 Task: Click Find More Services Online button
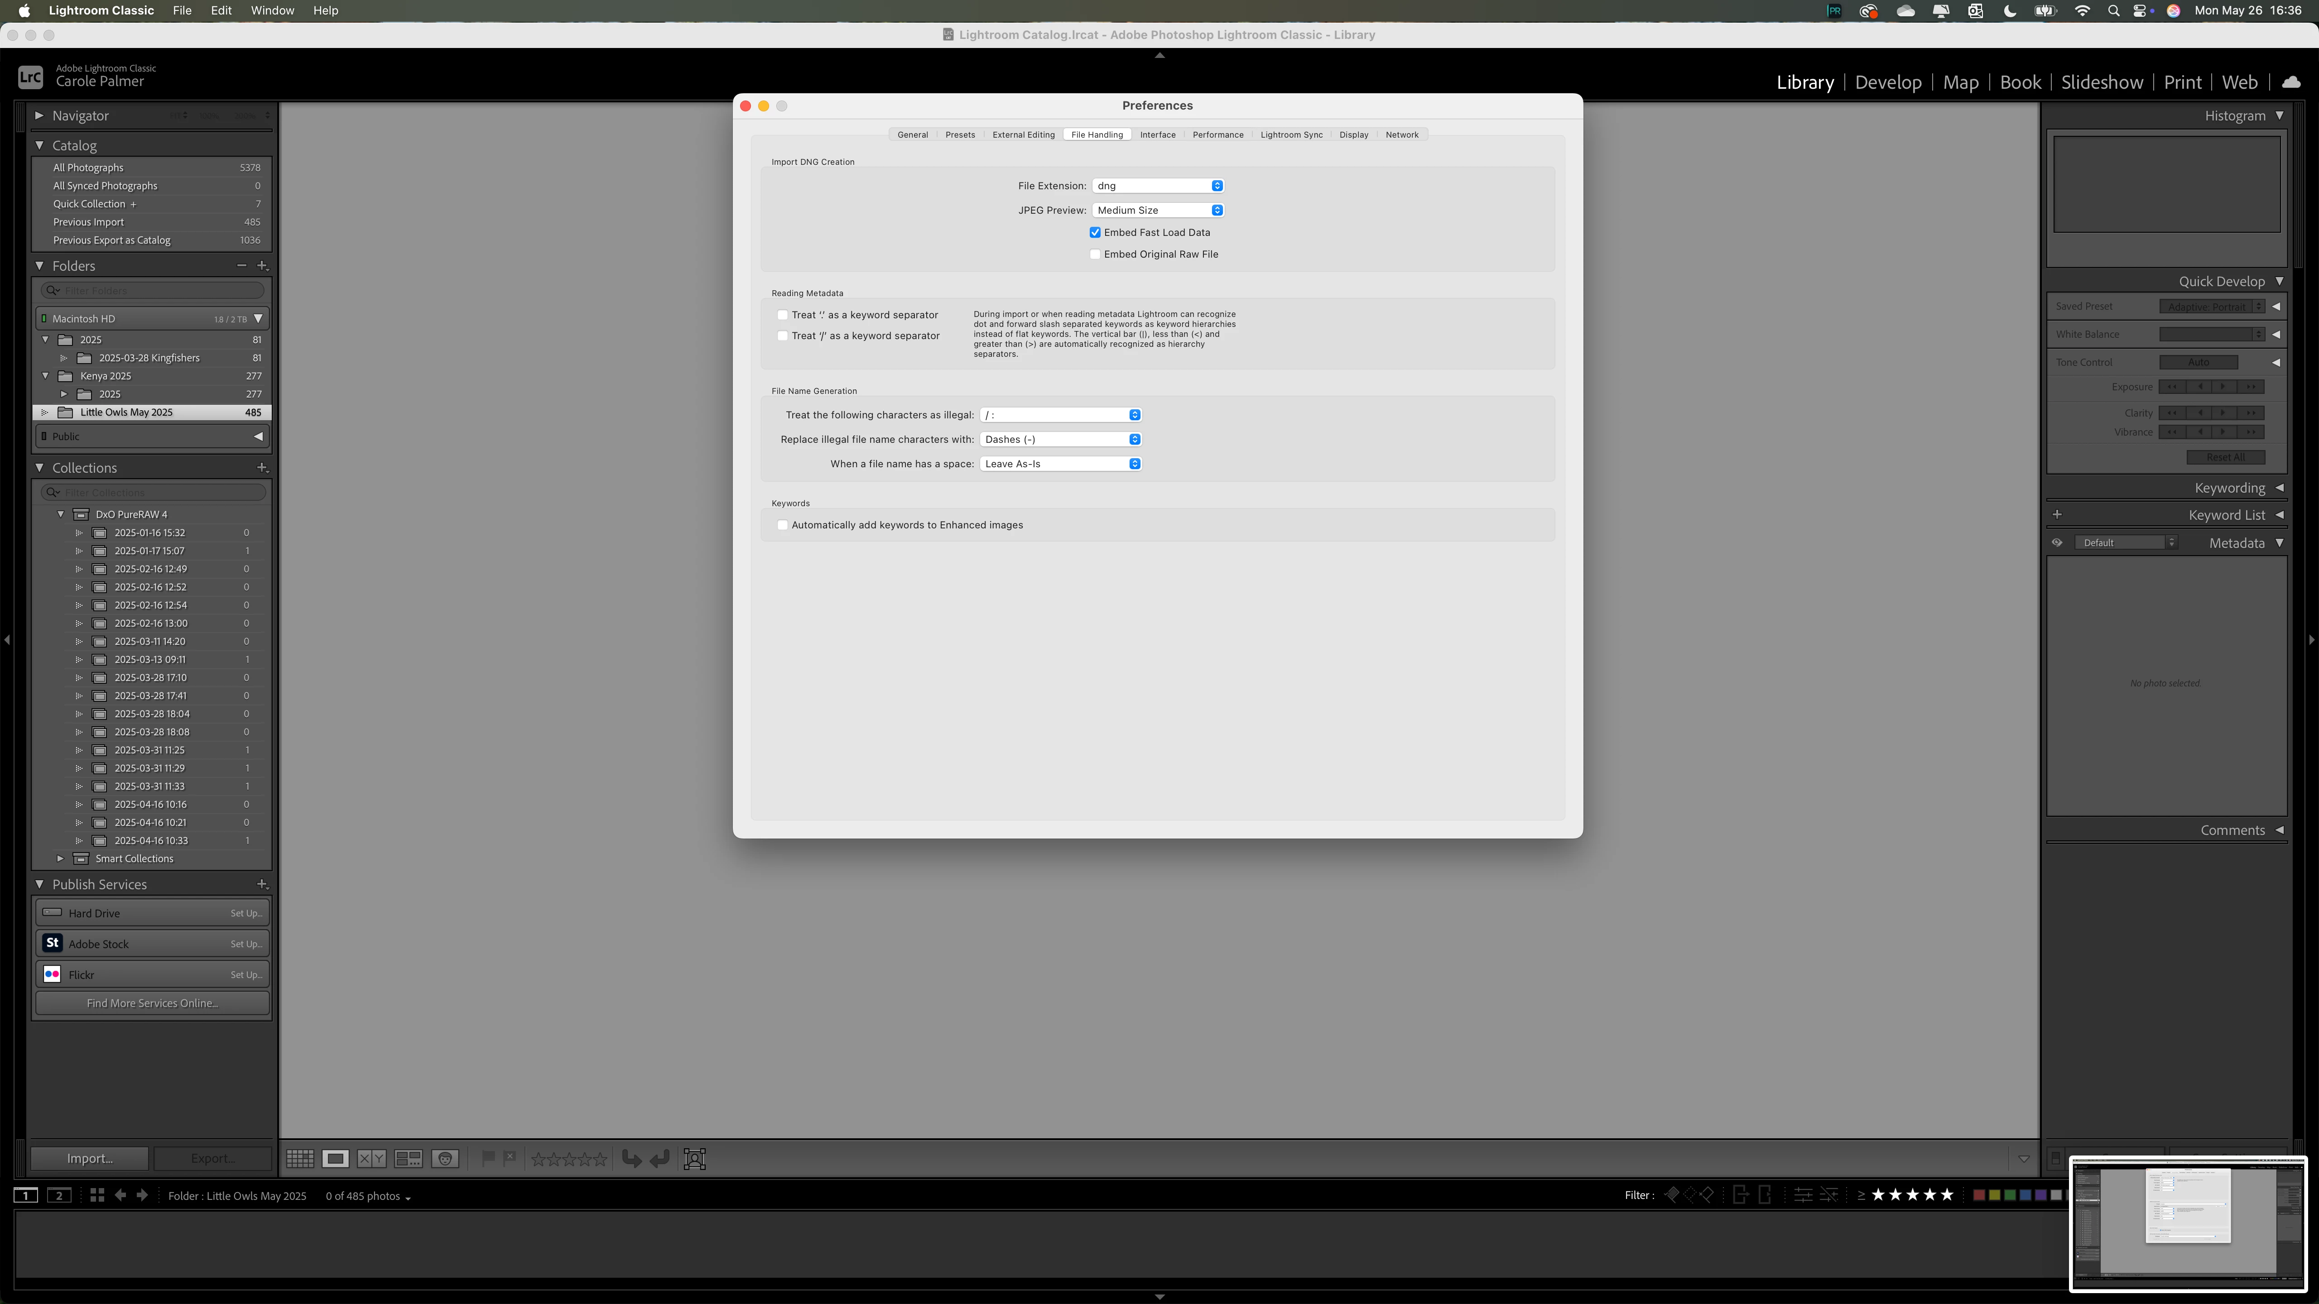[x=152, y=1002]
